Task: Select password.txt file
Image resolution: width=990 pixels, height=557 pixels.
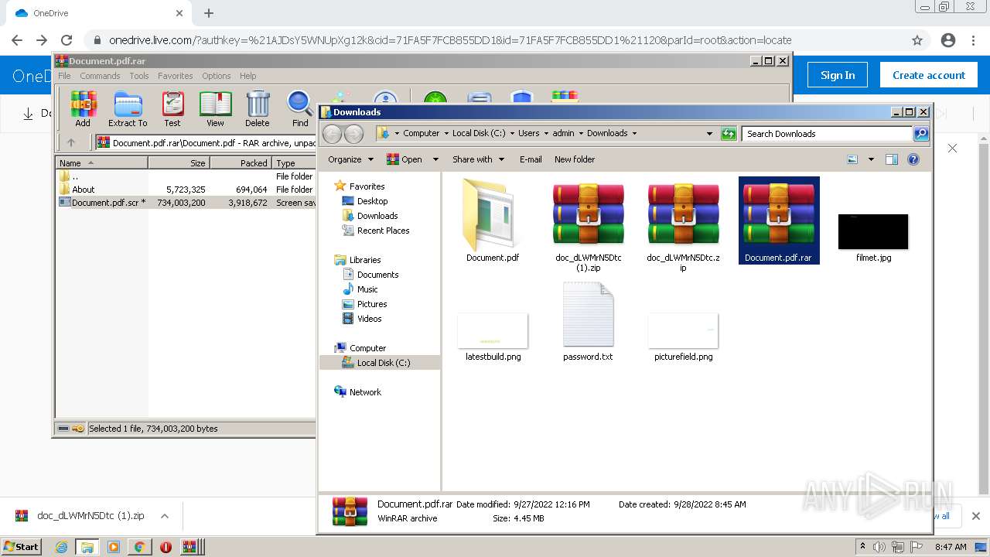Action: pos(588,321)
